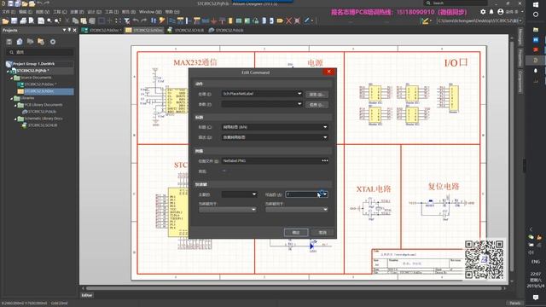Viewport: 546px width, 307px height.
Task: Click the Print Preview toolbar icon
Action: (x=32, y=20)
